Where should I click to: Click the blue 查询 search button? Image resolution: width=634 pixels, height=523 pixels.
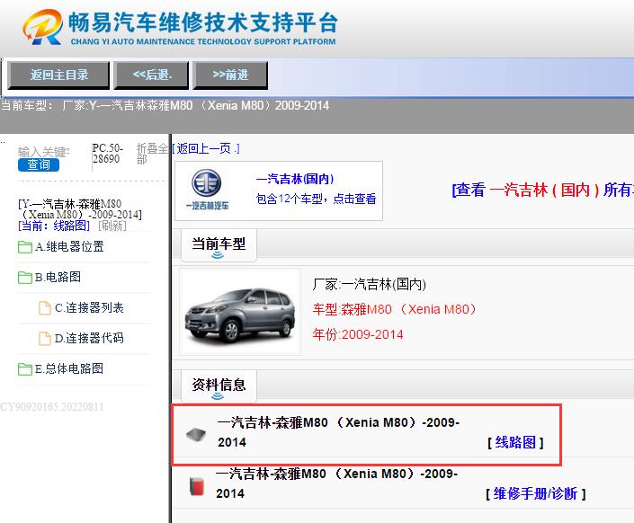pos(39,165)
